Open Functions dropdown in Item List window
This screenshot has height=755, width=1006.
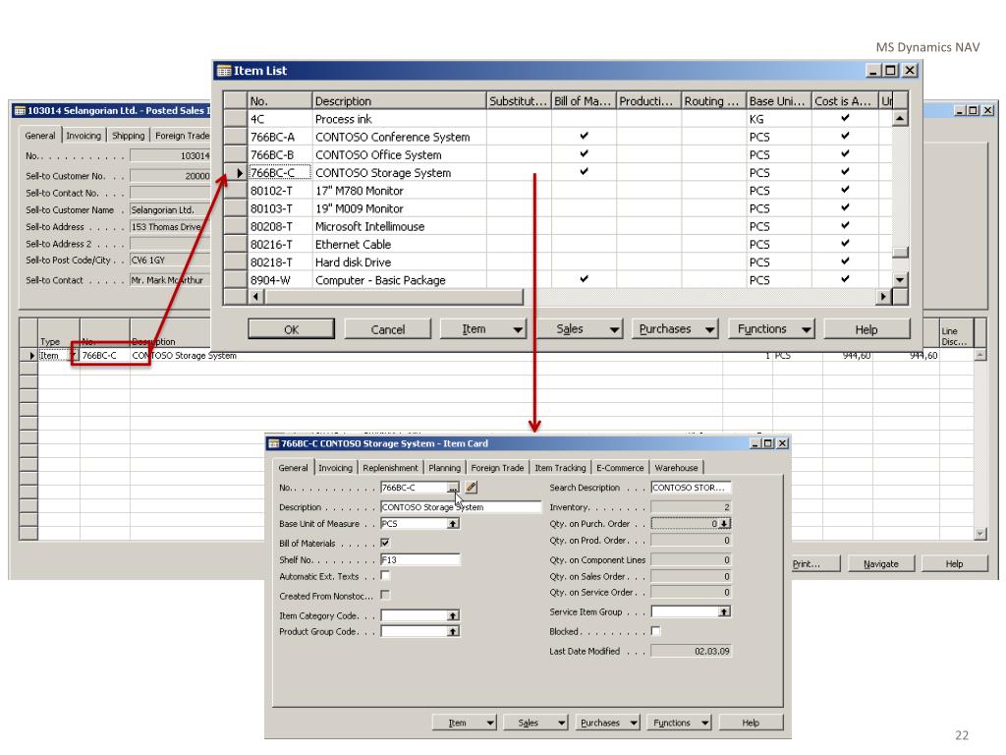[772, 329]
